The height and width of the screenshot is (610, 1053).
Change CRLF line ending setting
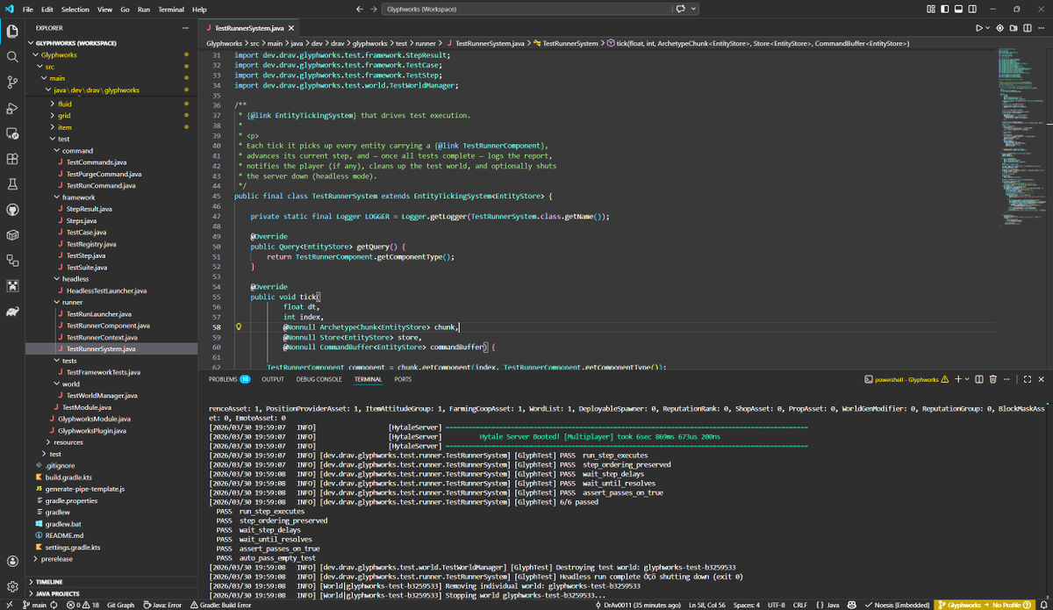point(800,605)
